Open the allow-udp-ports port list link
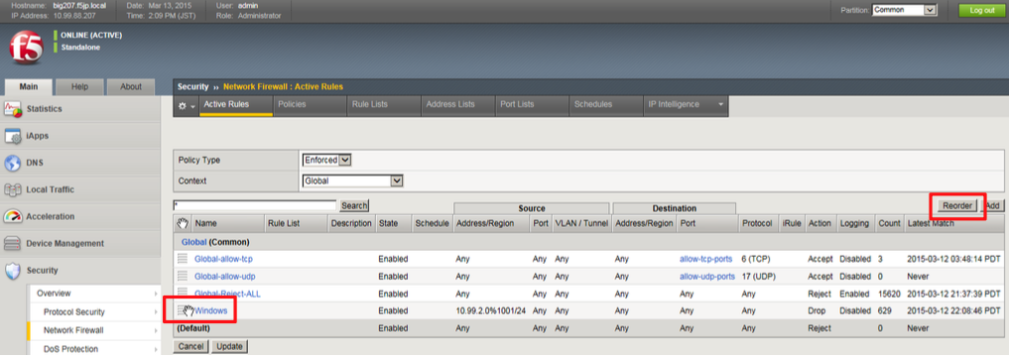The width and height of the screenshot is (1009, 357). (x=707, y=277)
